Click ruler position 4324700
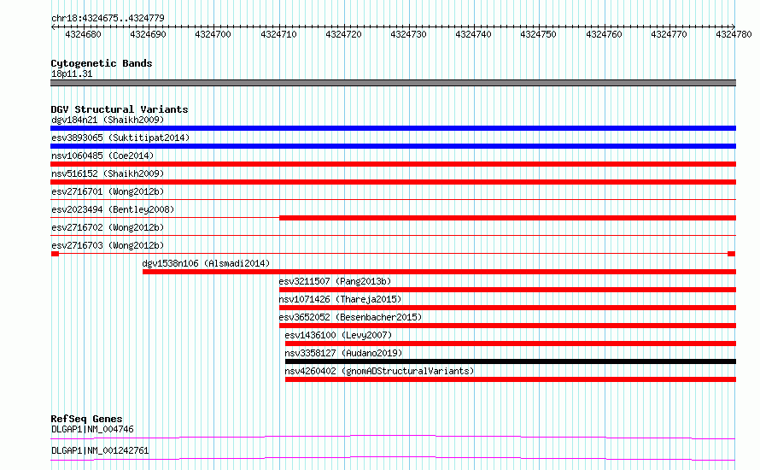Image resolution: width=760 pixels, height=470 pixels. pos(213,34)
